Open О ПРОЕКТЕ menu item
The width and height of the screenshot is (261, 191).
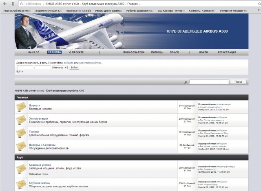coord(76,52)
